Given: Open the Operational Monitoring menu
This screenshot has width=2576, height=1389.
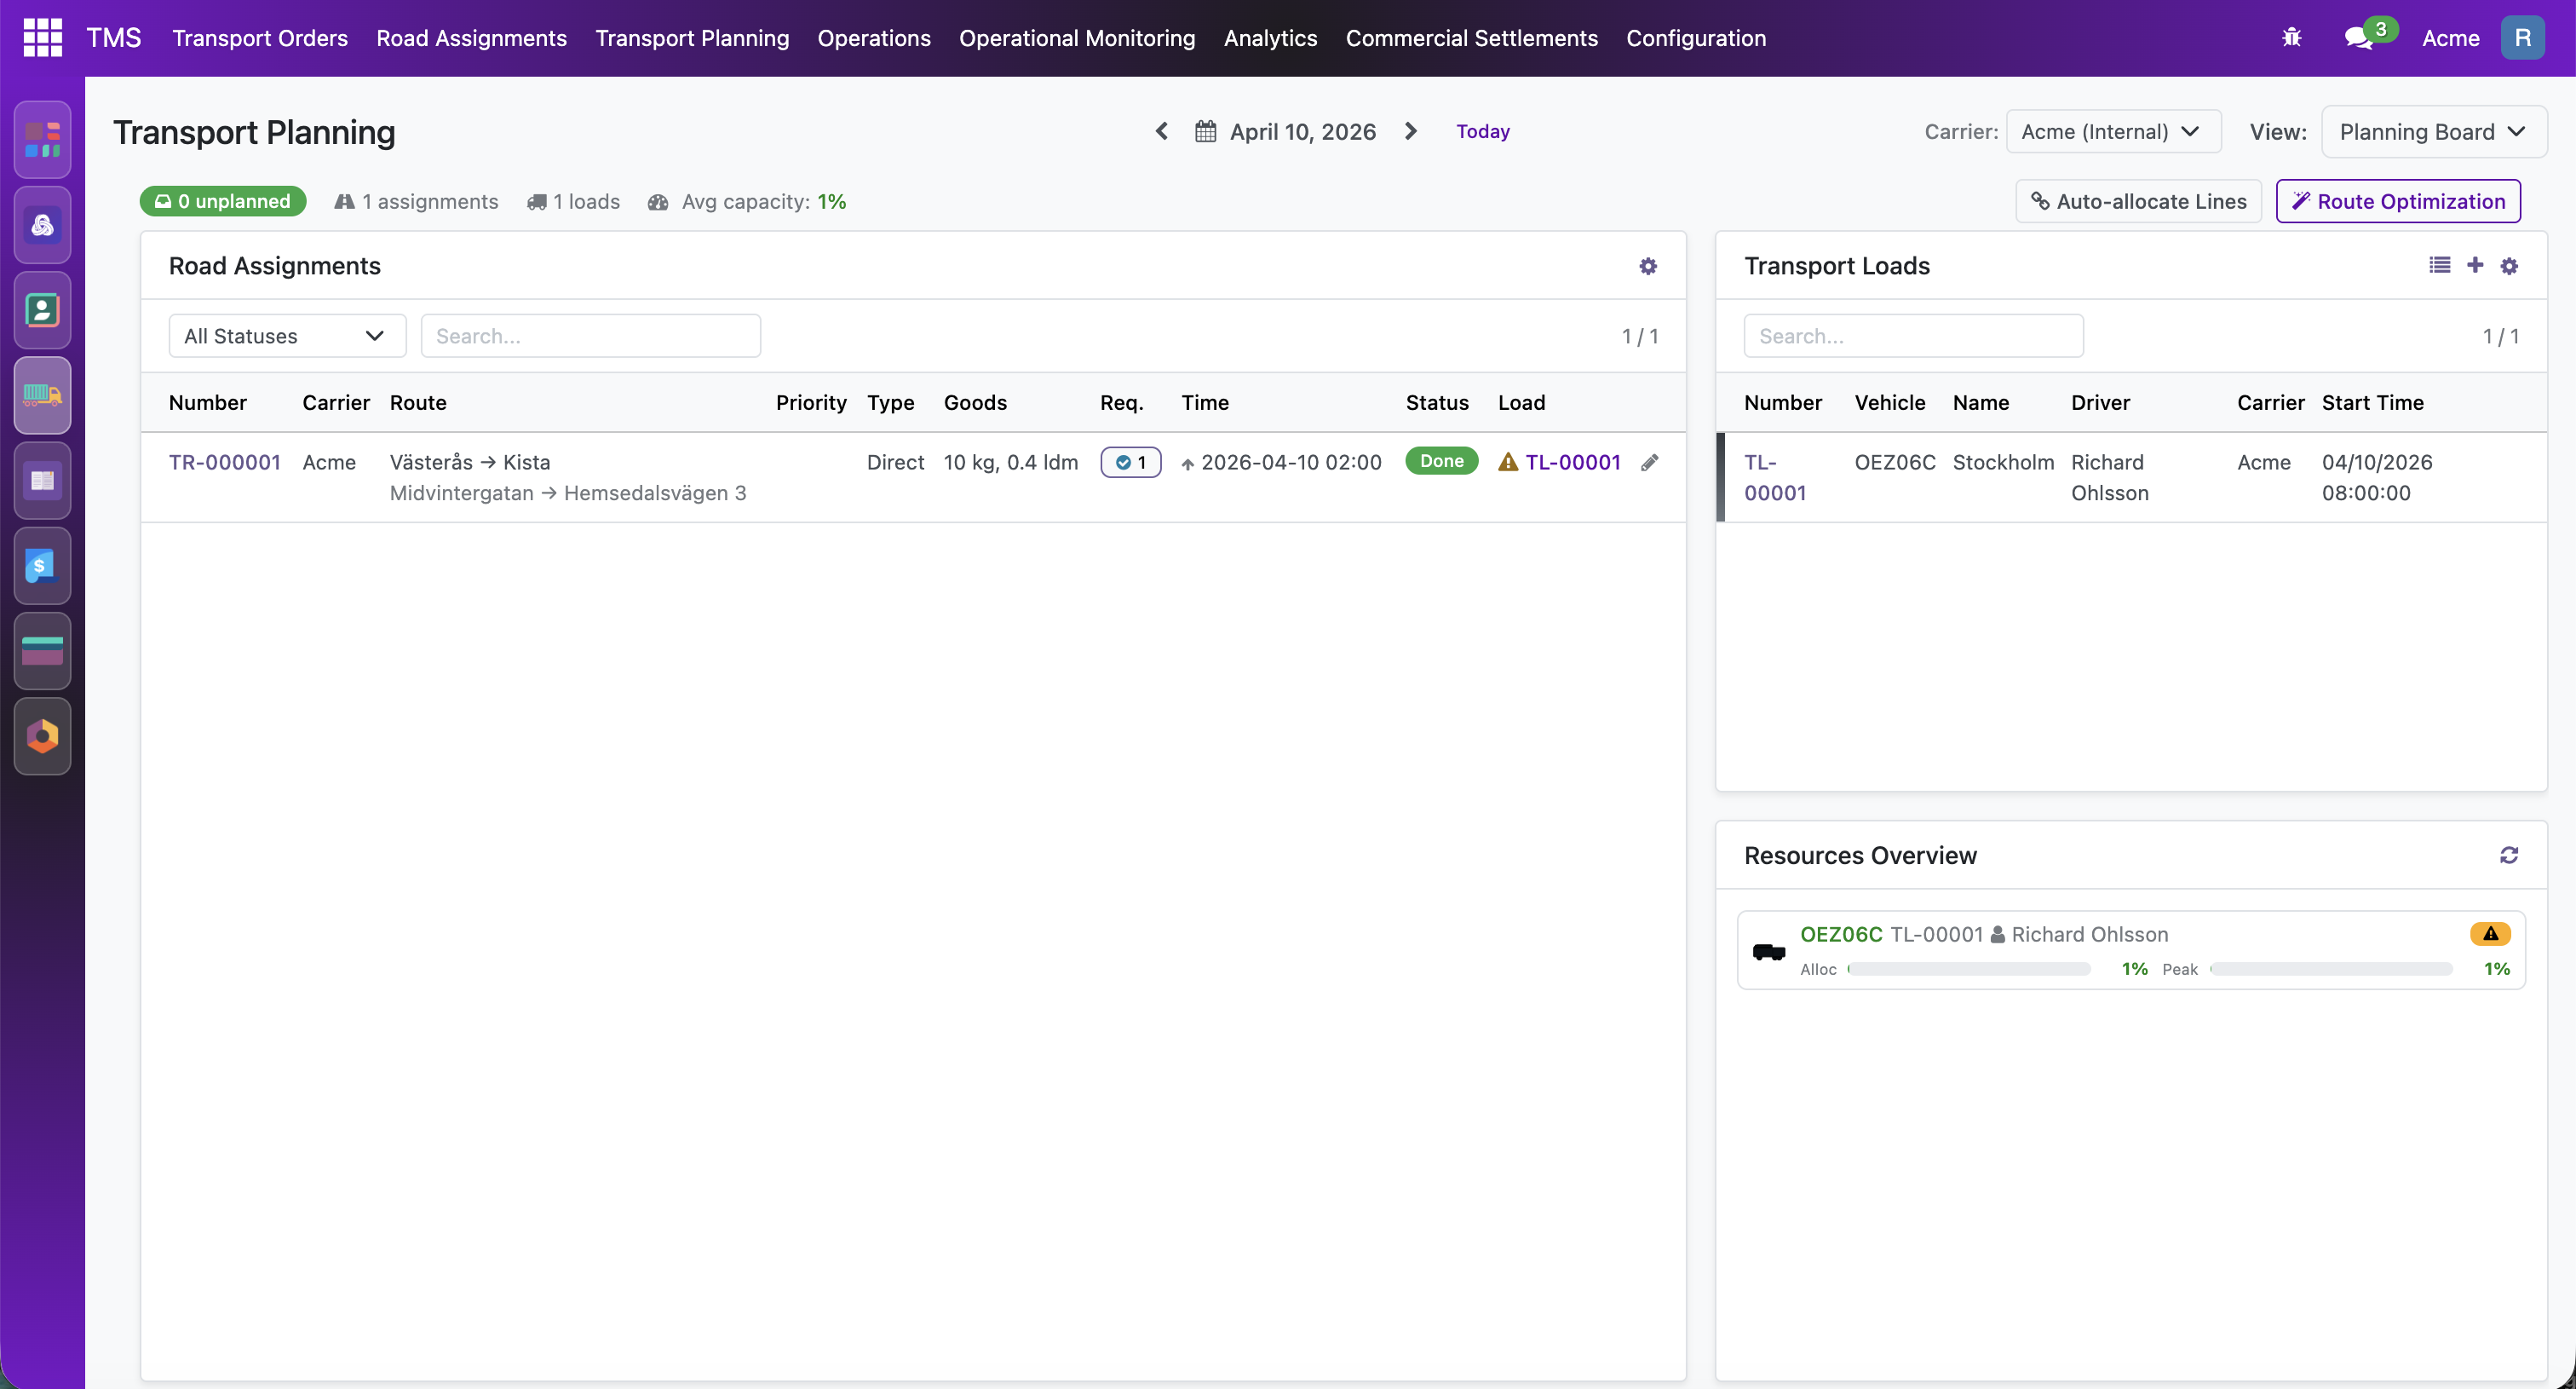Looking at the screenshot, I should [1076, 38].
